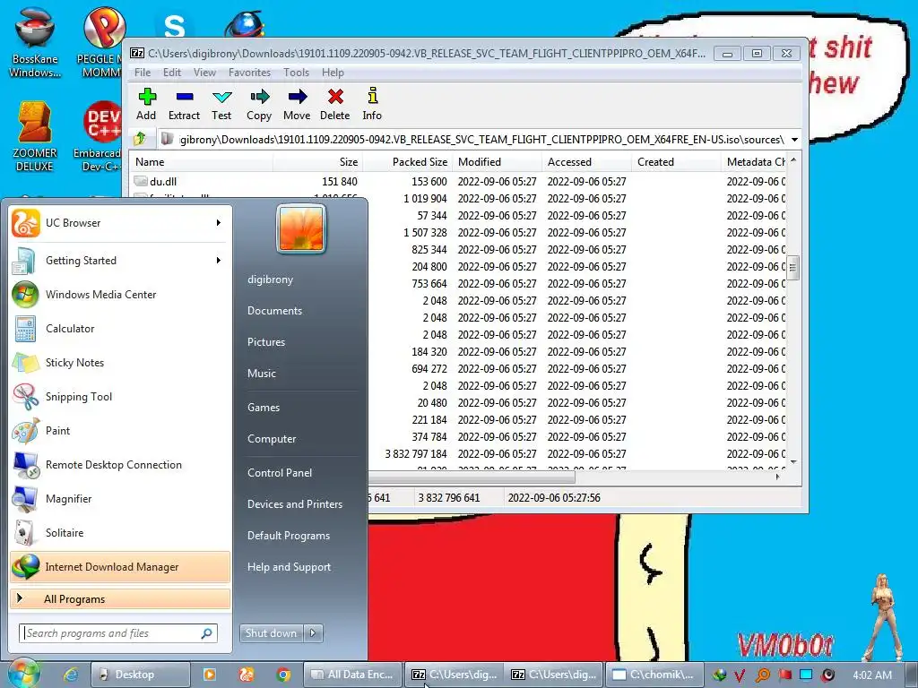Click the taskbar clock 4:02 AM

[x=871, y=675]
